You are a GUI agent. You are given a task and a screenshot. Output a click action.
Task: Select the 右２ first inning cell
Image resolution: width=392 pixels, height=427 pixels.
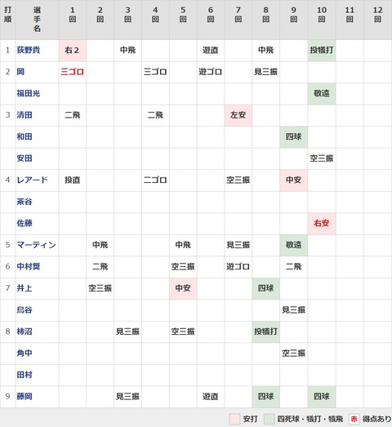click(73, 51)
